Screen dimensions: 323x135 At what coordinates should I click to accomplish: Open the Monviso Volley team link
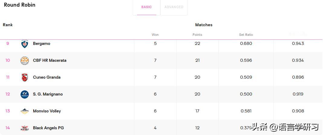(47, 111)
